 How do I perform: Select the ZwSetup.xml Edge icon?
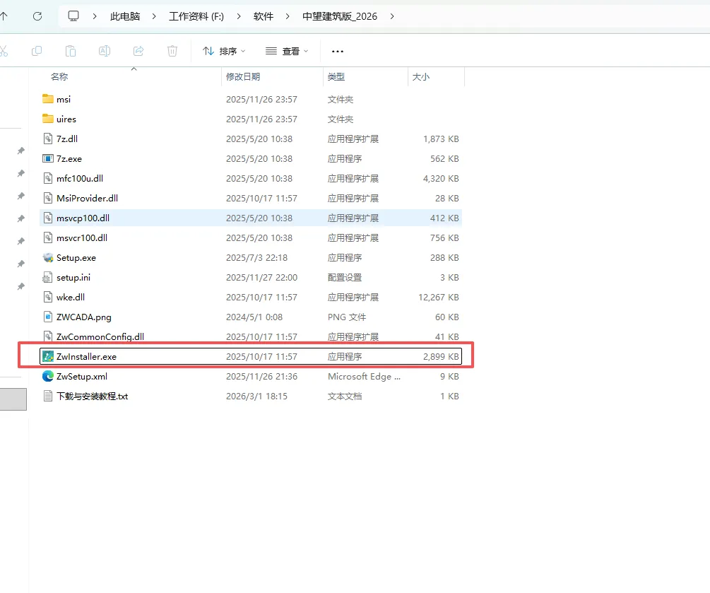coord(48,377)
